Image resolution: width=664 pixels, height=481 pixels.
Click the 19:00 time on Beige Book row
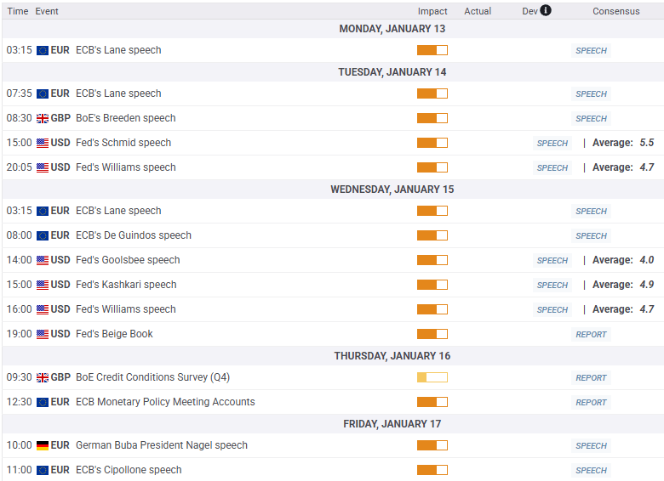(19, 333)
